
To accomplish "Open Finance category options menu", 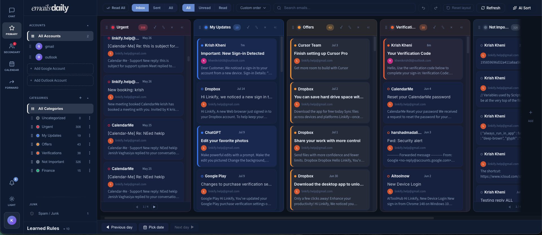I will click(x=89, y=171).
